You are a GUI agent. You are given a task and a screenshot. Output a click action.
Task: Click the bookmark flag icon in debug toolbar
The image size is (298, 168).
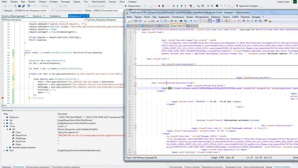coord(217,6)
